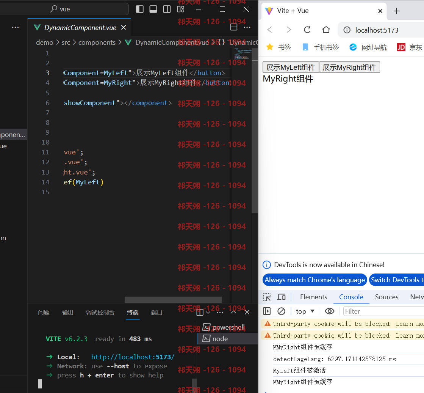Click the editor horizontal scrollbar thumb
Screen dimensions: 424x393
pos(173,300)
